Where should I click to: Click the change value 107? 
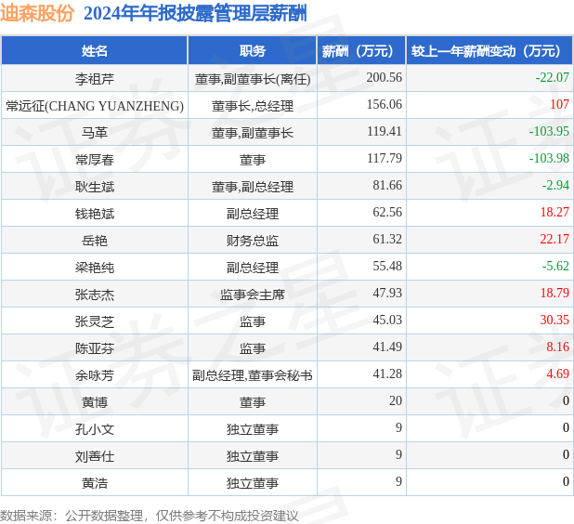pos(559,104)
